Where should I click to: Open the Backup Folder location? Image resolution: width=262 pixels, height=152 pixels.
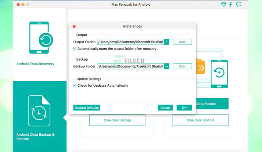182,66
